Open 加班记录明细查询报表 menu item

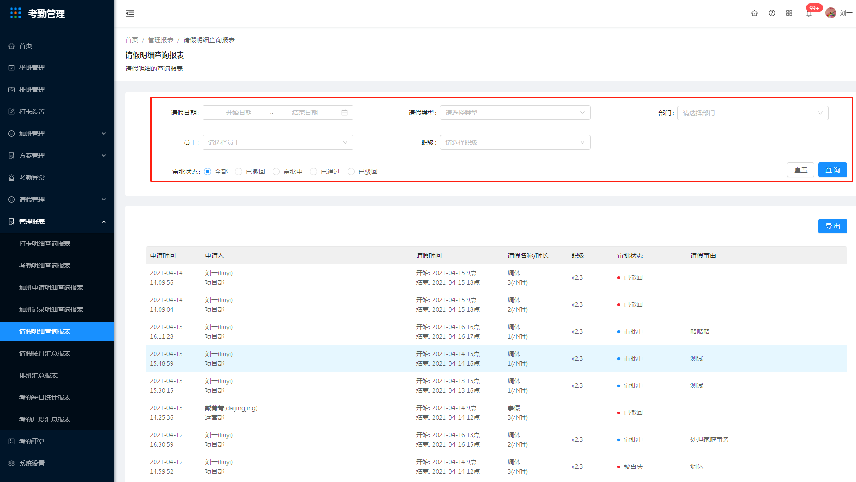click(57, 309)
